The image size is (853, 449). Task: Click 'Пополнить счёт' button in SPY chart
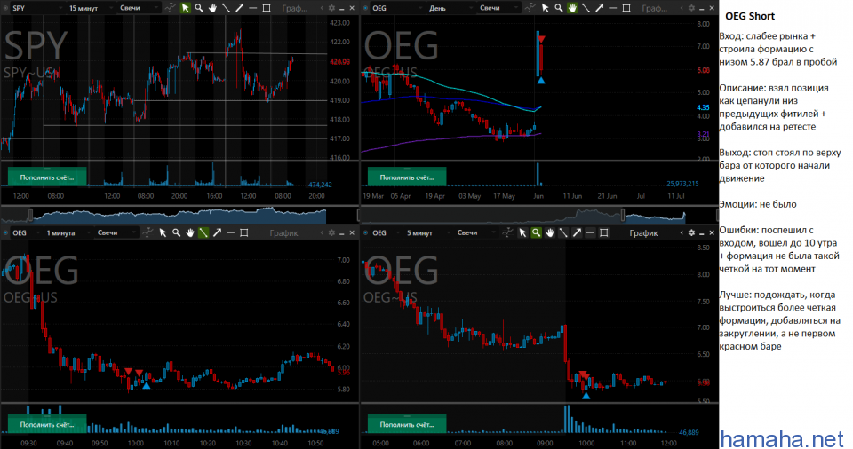(47, 177)
